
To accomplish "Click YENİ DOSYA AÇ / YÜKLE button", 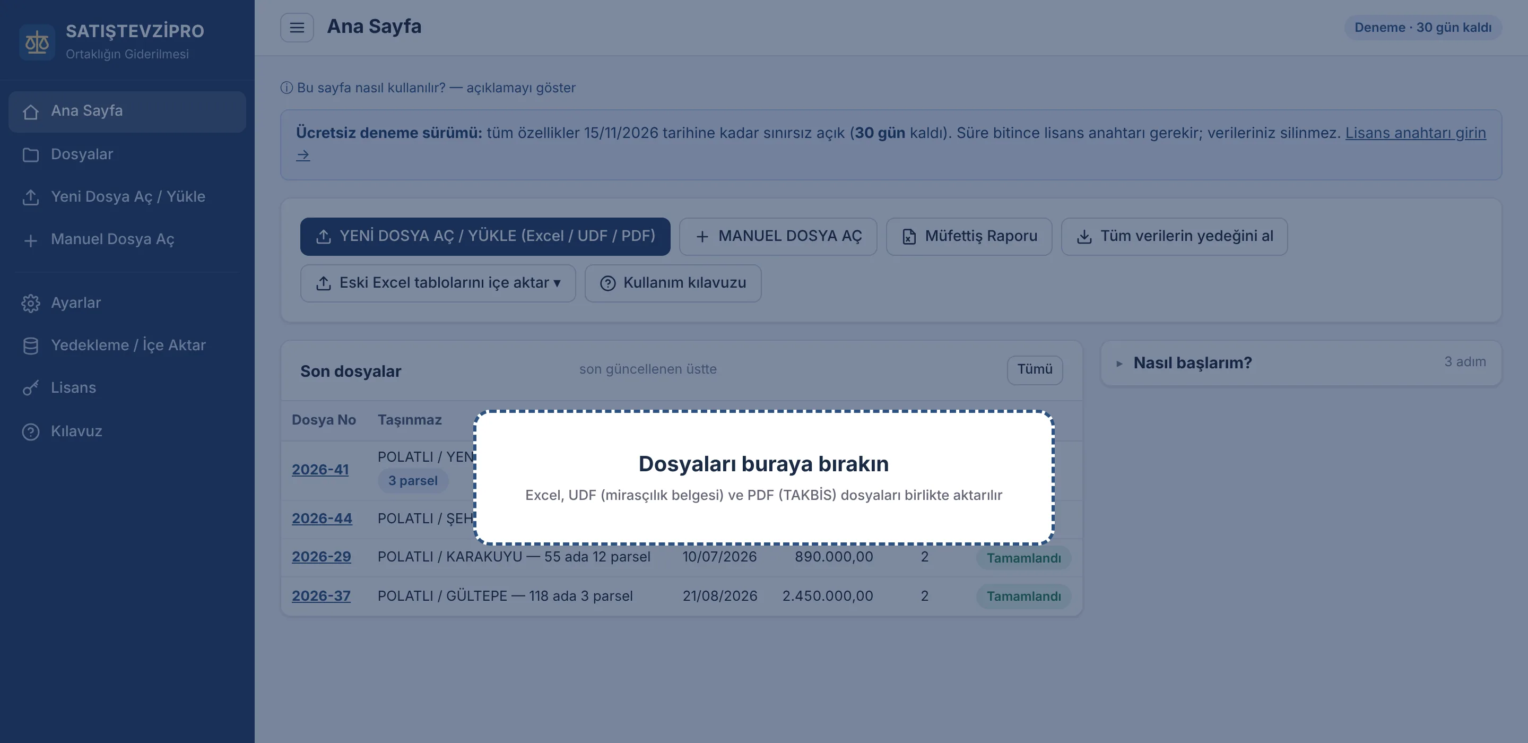I will tap(484, 236).
